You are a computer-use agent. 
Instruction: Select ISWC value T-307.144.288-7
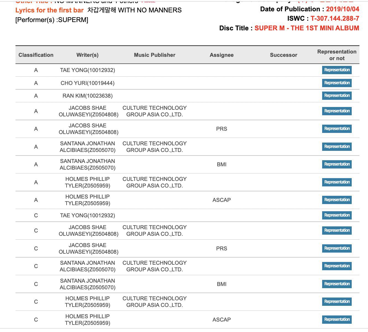click(x=335, y=18)
